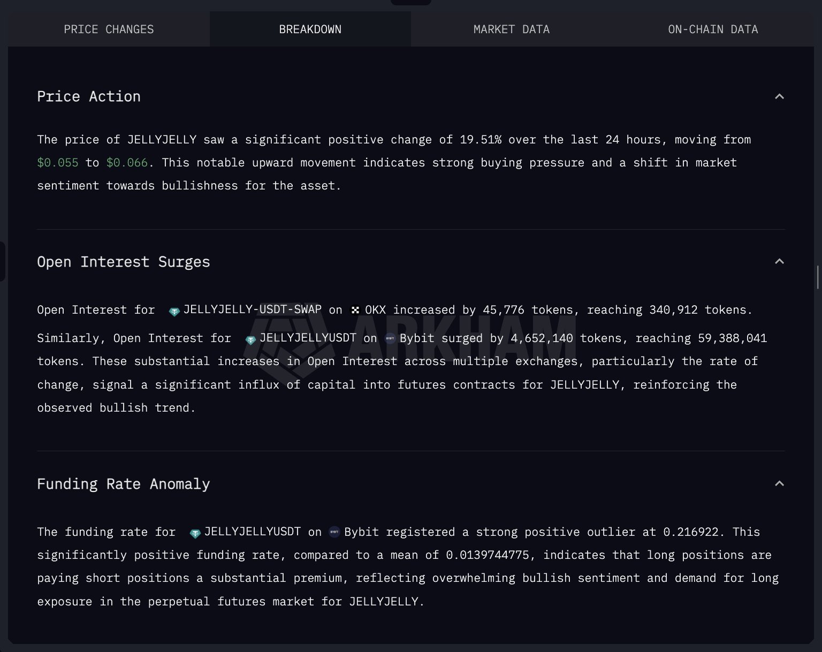Screen dimensions: 822x652
Task: Collapse the Funding Rate Anomaly section
Action: (779, 484)
